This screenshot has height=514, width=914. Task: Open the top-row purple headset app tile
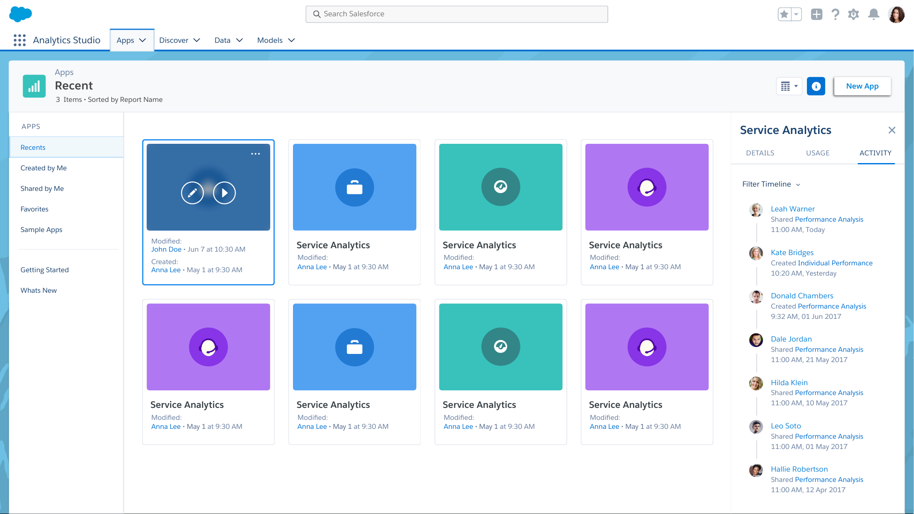(x=647, y=187)
